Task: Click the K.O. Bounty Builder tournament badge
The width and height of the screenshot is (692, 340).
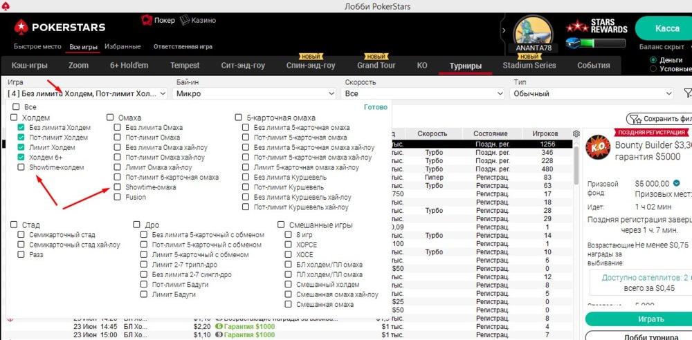Action: [x=598, y=148]
